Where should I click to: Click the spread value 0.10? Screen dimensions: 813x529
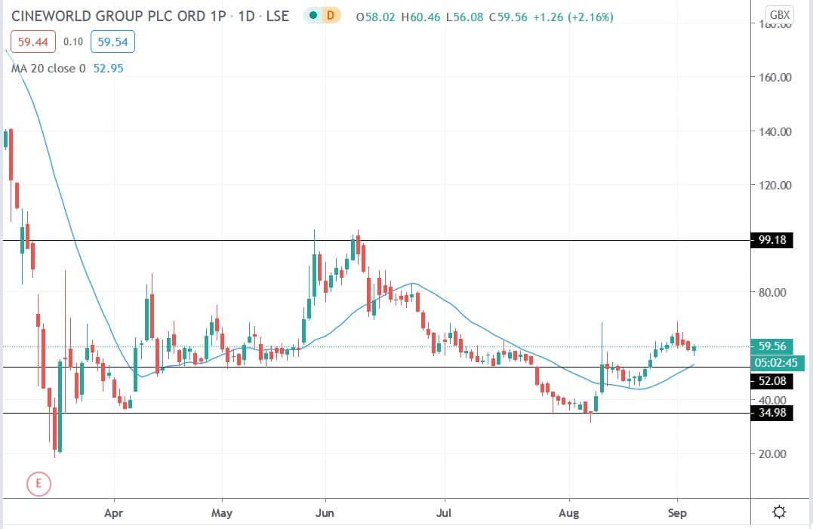[x=73, y=42]
